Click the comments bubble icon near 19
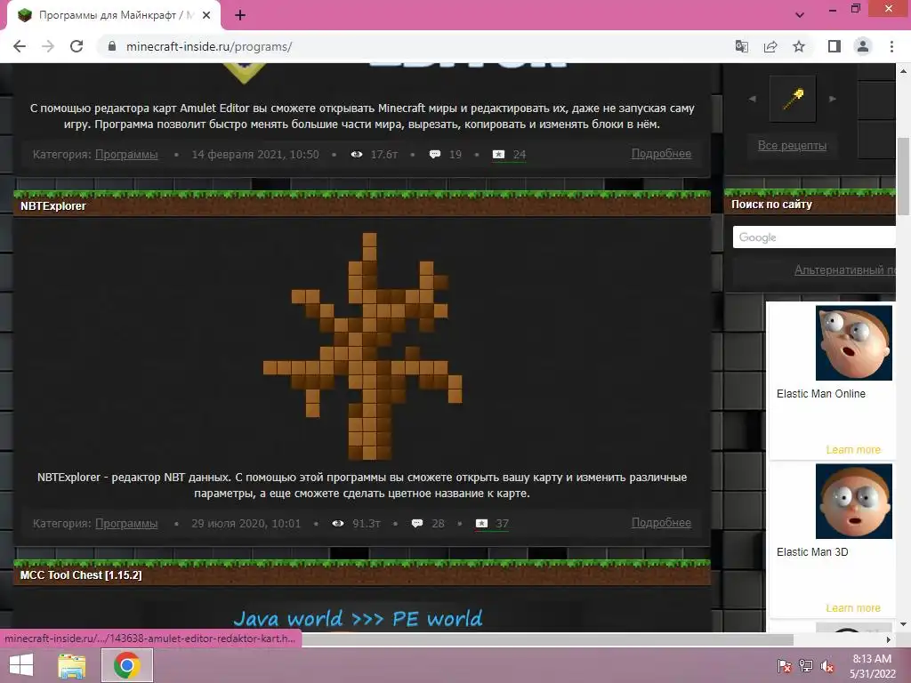 (434, 155)
